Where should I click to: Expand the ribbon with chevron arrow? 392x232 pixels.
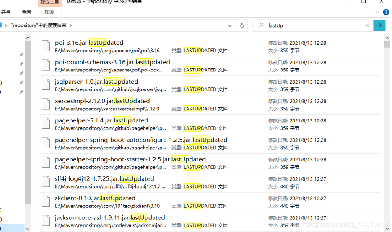point(377,12)
